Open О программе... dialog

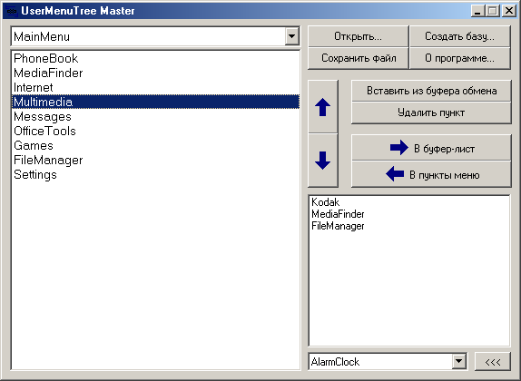[x=460, y=58]
